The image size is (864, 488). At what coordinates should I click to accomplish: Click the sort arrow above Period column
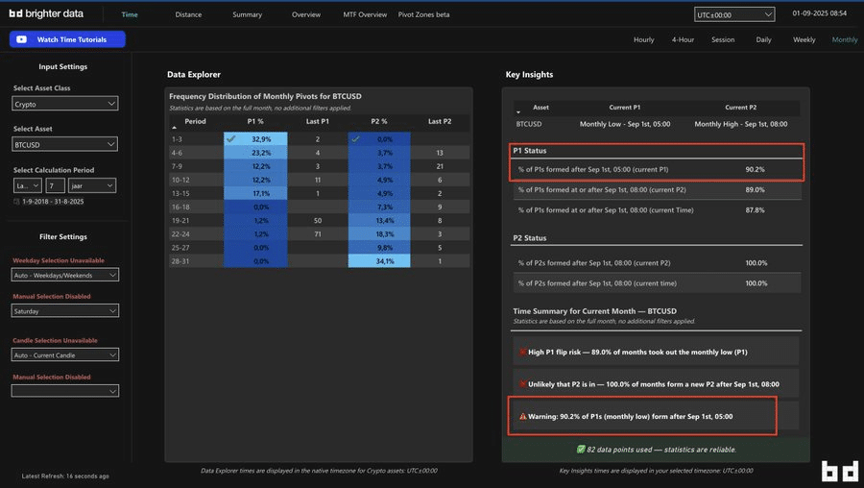[x=174, y=128]
